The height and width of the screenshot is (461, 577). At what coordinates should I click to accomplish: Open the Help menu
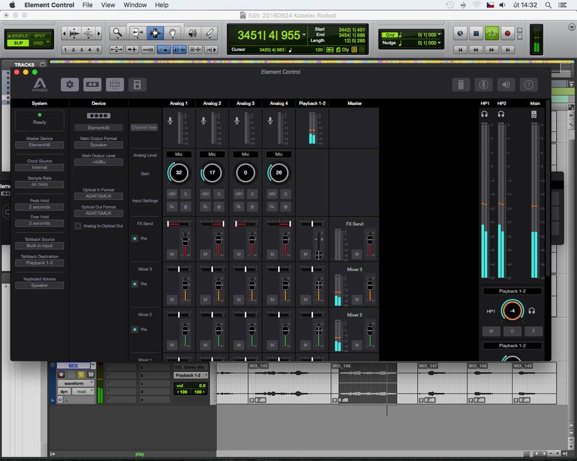pyautogui.click(x=162, y=5)
